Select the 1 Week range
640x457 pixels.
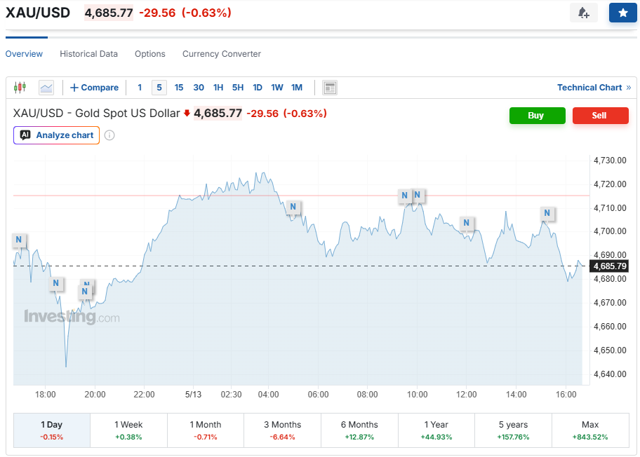[128, 430]
